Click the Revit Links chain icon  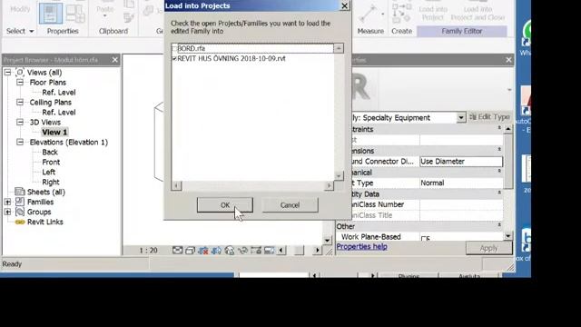(20, 222)
